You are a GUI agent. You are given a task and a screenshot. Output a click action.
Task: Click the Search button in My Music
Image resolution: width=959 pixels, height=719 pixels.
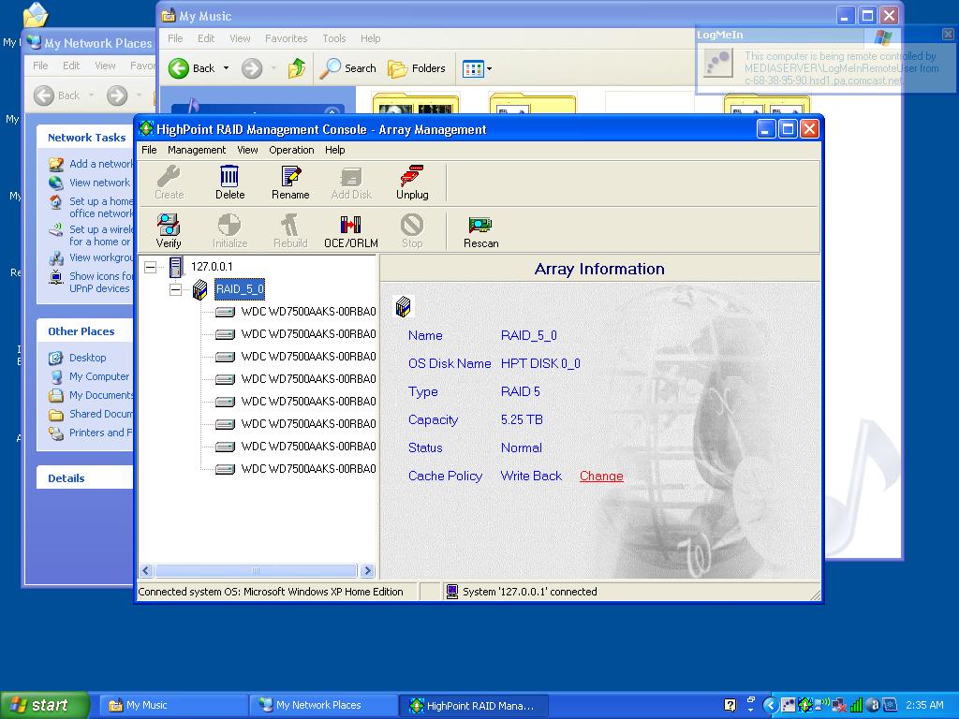tap(348, 68)
